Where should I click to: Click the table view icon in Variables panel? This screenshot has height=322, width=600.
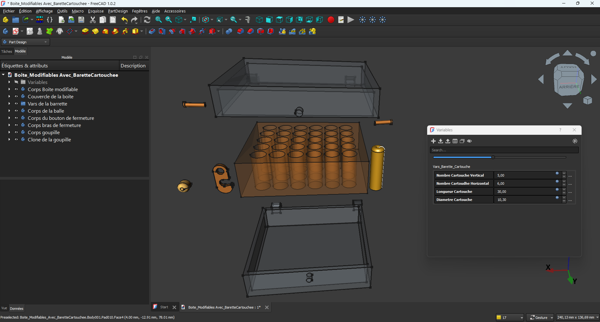(x=455, y=141)
